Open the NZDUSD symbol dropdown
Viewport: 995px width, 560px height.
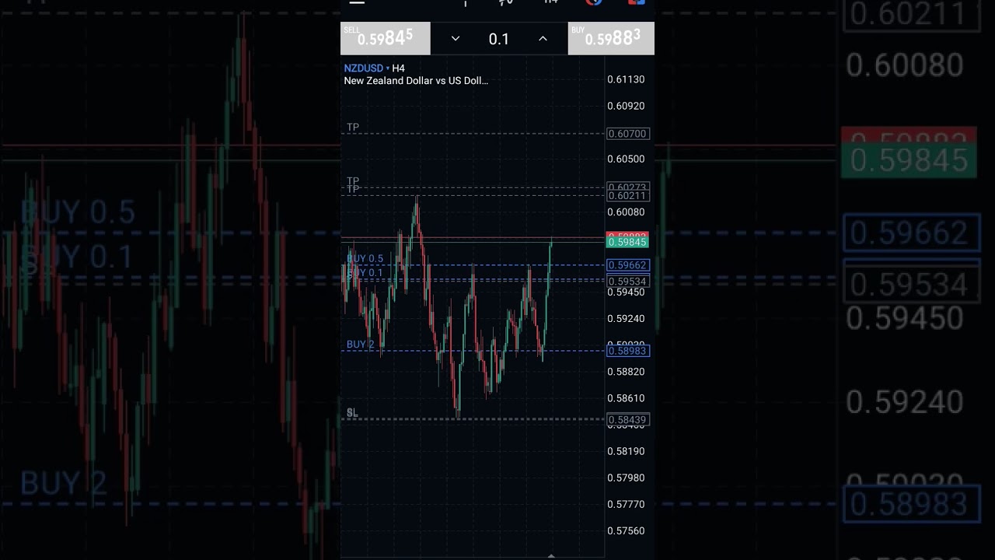367,68
